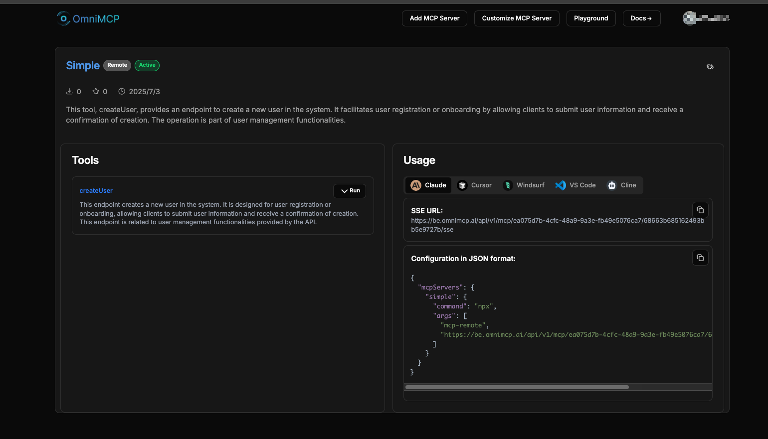Switch to the Windsurf usage tab
The width and height of the screenshot is (768, 439).
[x=524, y=185]
